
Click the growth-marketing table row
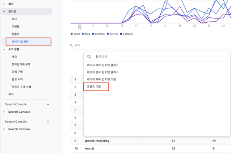150,141
